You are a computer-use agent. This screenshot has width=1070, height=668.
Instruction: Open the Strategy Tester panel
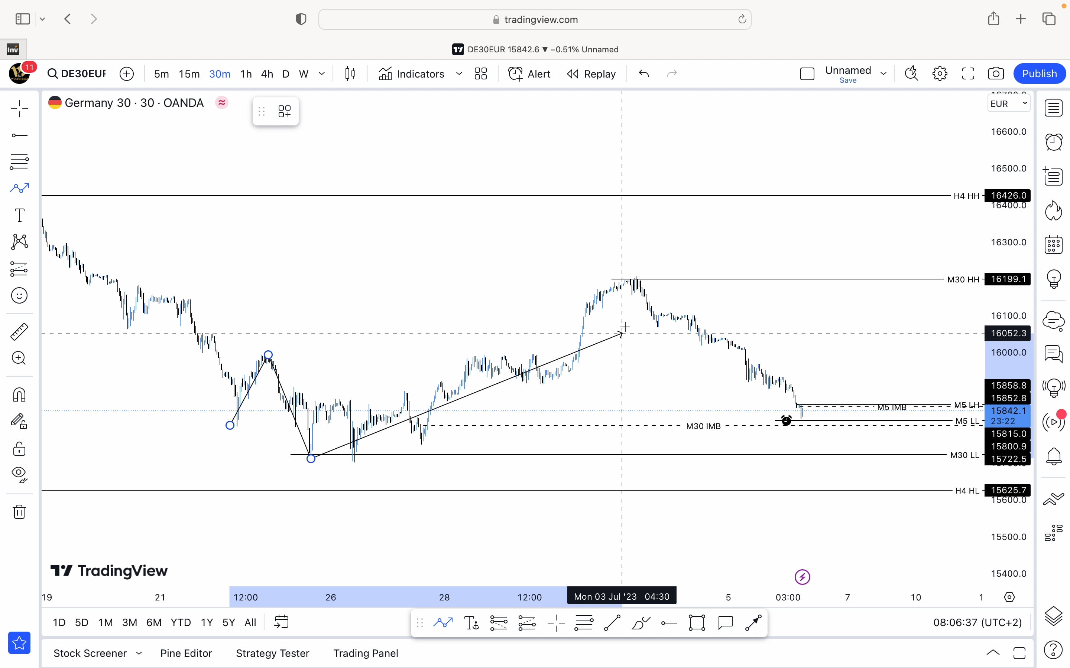click(x=272, y=653)
